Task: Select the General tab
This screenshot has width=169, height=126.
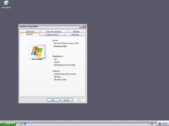Action: click(30, 34)
